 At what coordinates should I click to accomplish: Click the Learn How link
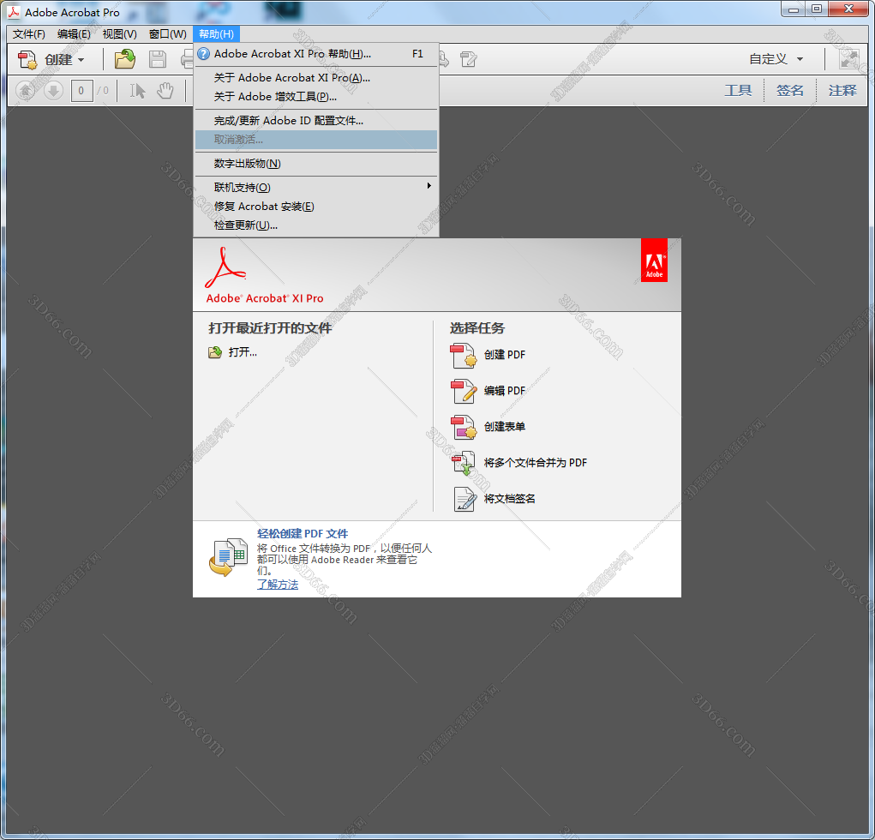tap(278, 585)
